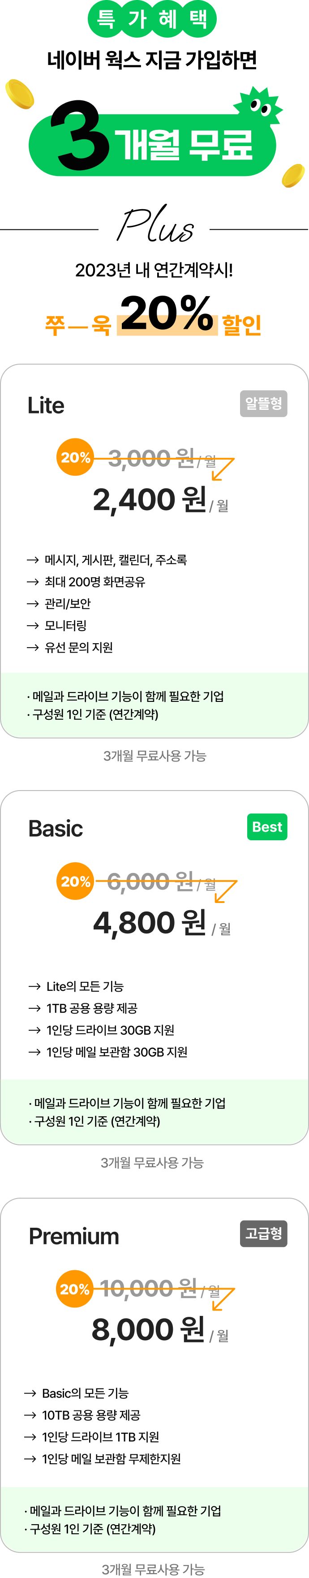This screenshot has width=309, height=1578.
Task: Click the 알뜰형 badge on Lite card
Action: point(263,404)
